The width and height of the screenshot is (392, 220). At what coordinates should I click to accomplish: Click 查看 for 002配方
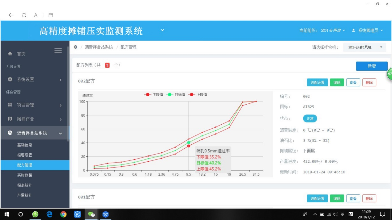(x=353, y=82)
